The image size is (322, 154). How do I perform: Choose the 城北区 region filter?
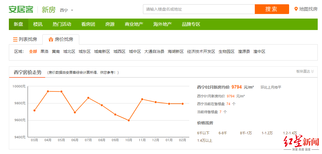[69, 51]
